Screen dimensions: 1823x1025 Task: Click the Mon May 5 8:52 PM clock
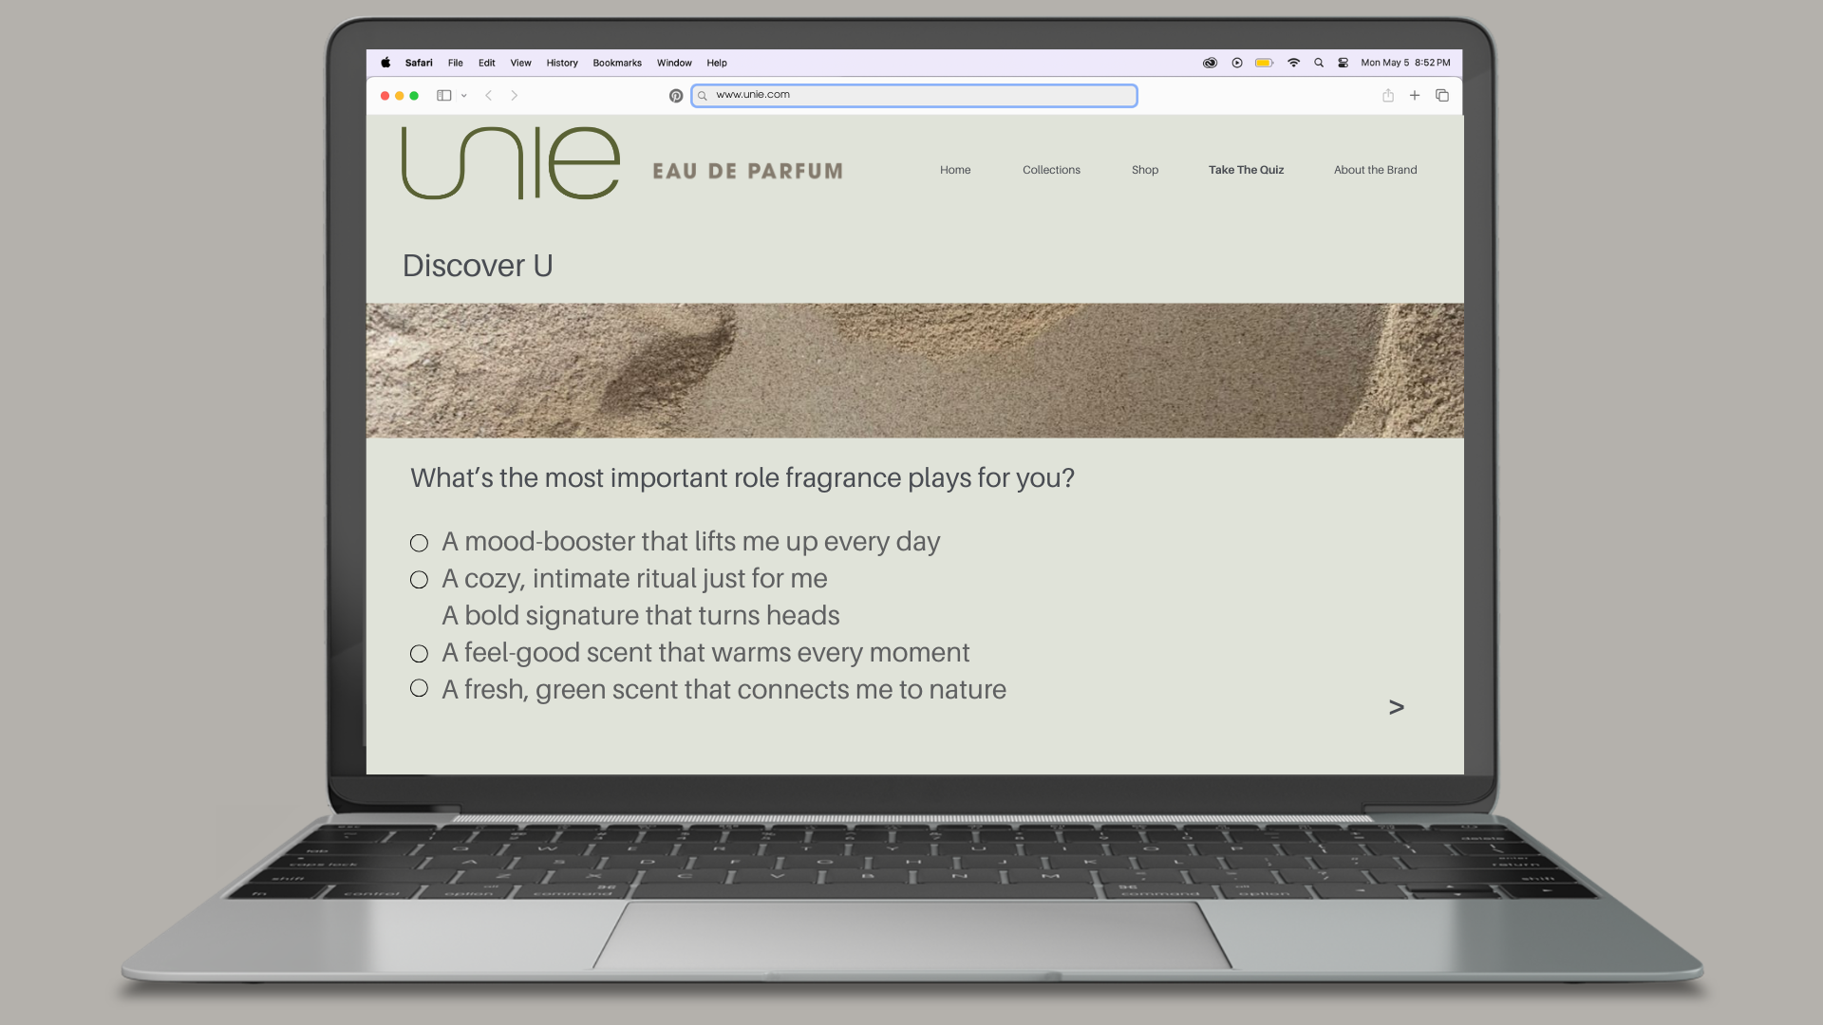1405,63
